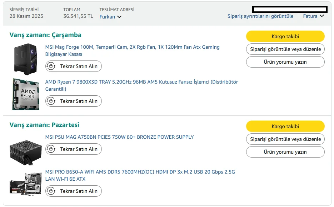The image size is (334, 207).
Task: Click buy-again icon for MSI PRO B650-A motherboard
Action: (51, 191)
